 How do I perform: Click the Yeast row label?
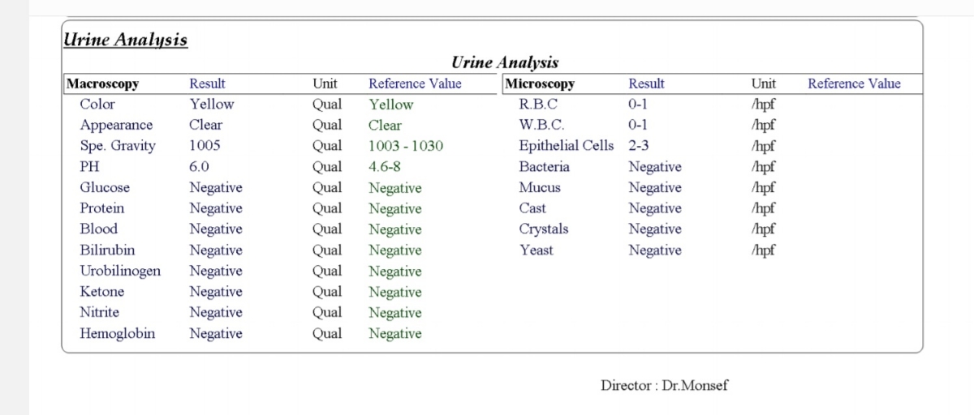536,250
